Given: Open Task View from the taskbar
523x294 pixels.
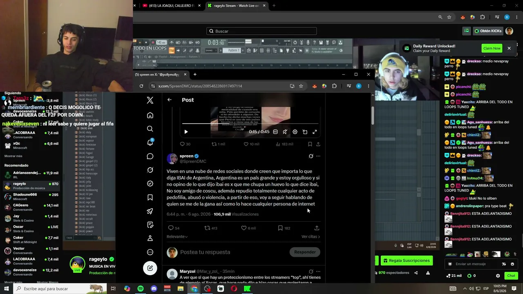Looking at the screenshot, I should click(113, 289).
